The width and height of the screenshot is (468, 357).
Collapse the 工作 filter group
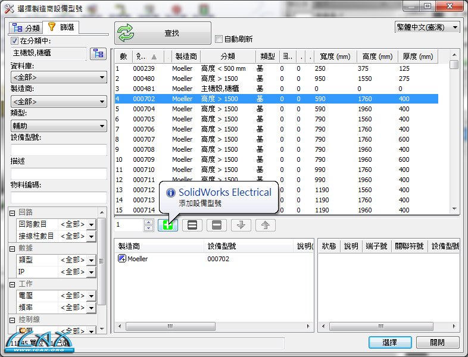(x=13, y=284)
